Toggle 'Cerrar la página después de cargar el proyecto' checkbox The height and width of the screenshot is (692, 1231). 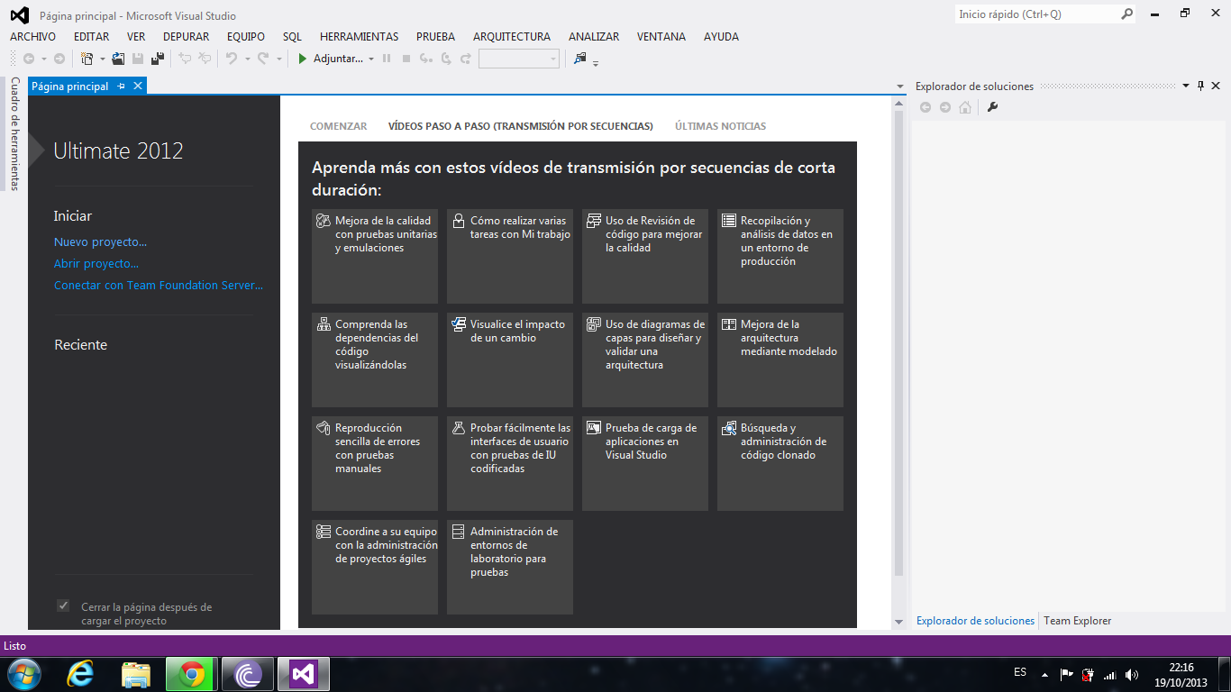coord(63,605)
